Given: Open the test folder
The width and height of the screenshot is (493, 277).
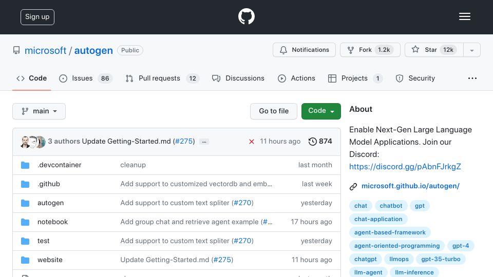Looking at the screenshot, I should [x=43, y=241].
